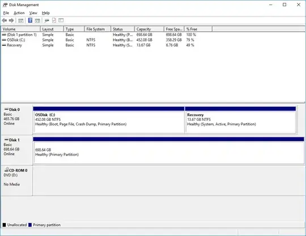Click the Disk 0 drive icon
Viewport: 306px width, 236px height.
pyautogui.click(x=6, y=109)
